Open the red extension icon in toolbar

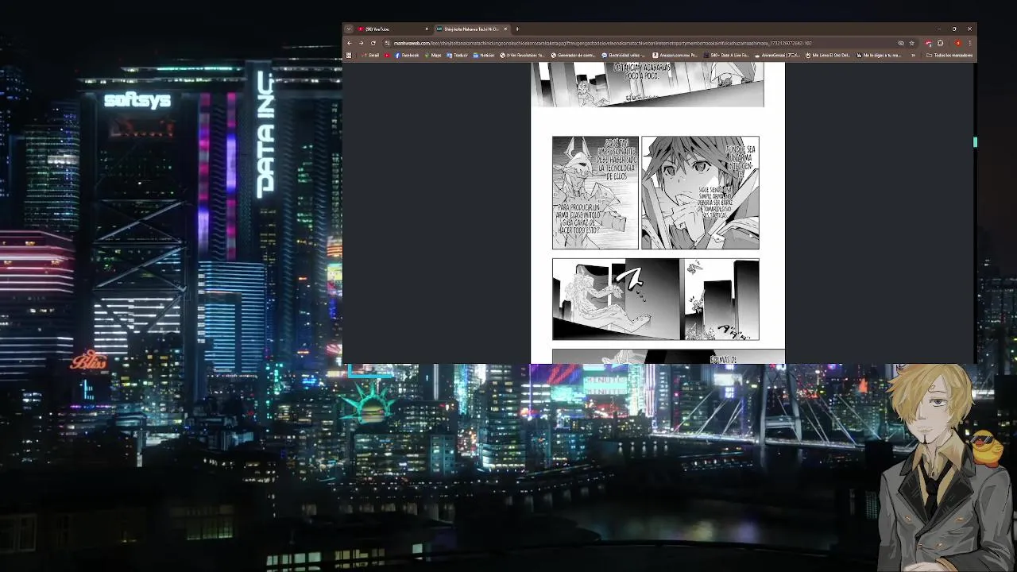[928, 43]
